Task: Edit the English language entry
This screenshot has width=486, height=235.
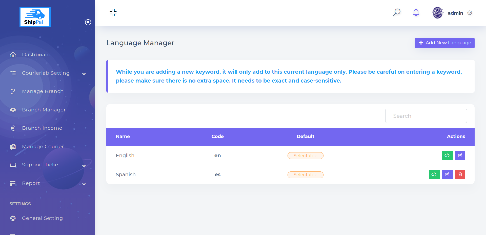Action: pyautogui.click(x=460, y=155)
